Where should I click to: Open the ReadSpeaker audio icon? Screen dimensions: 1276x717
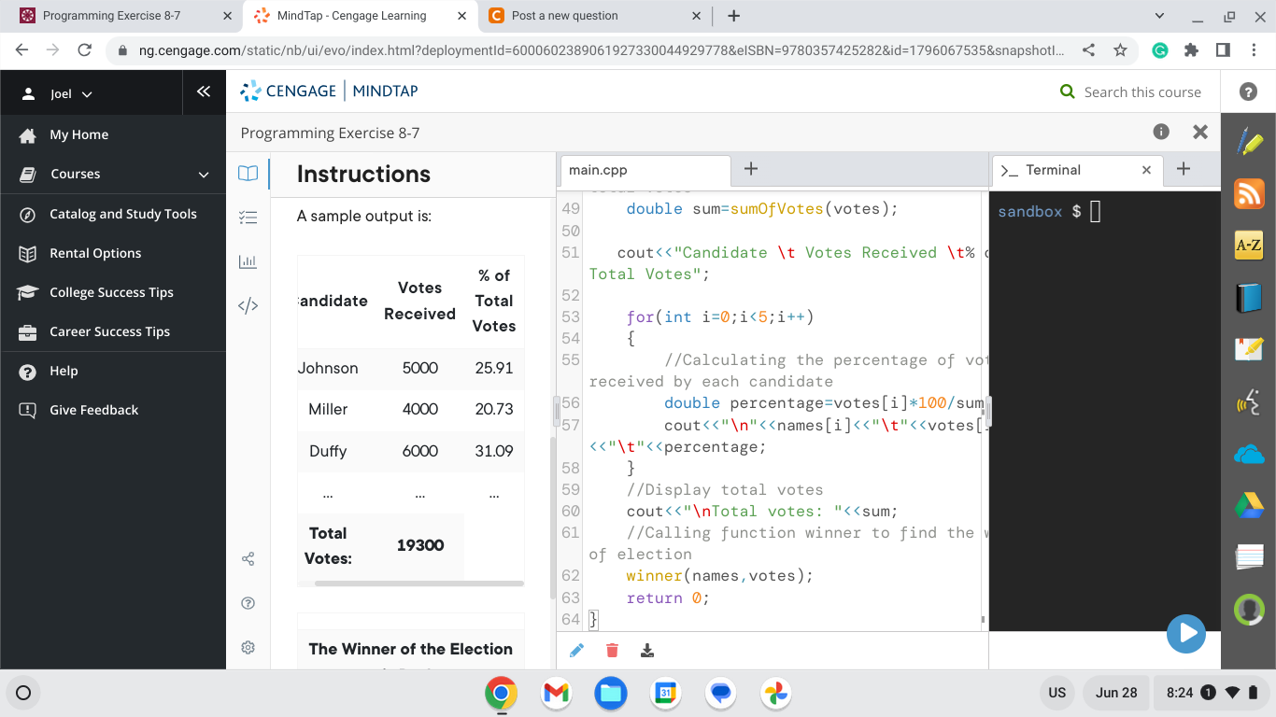[x=1249, y=402]
